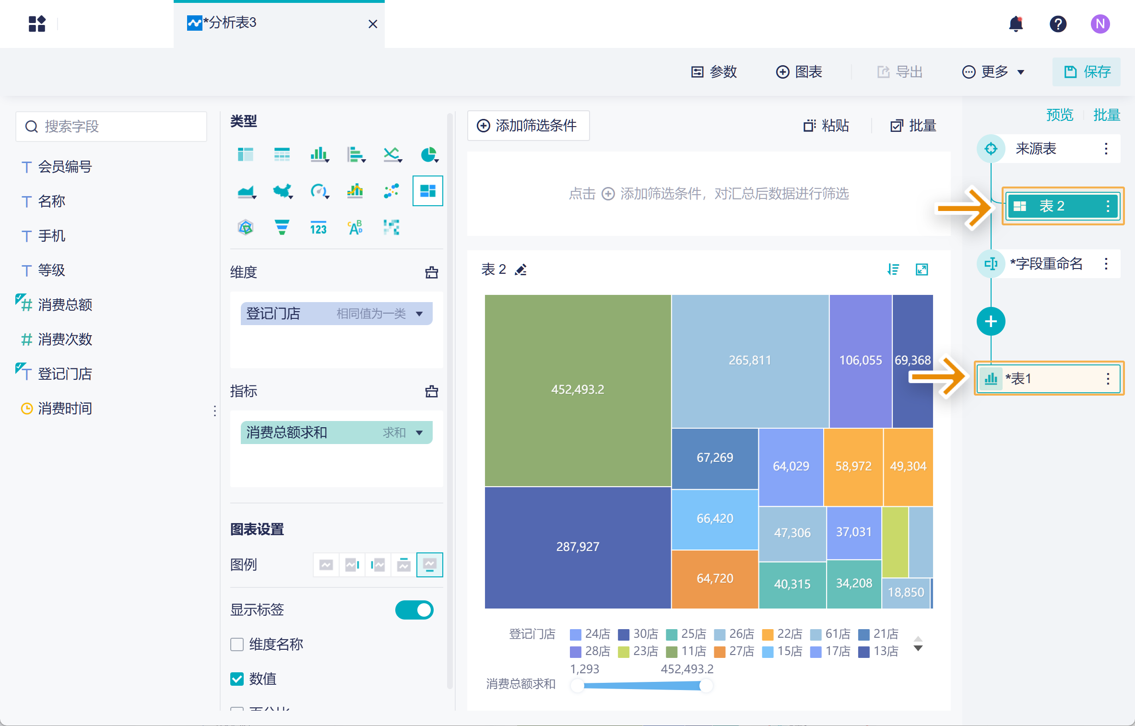The height and width of the screenshot is (726, 1135).
Task: Click the 搜索字段 search box
Action: (x=111, y=127)
